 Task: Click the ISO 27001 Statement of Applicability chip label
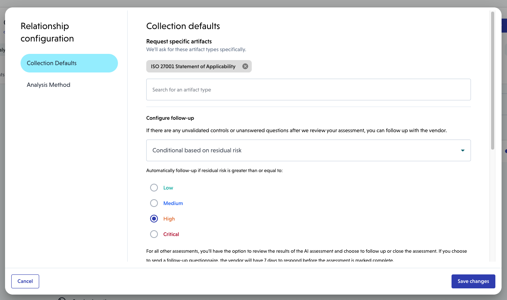click(193, 66)
